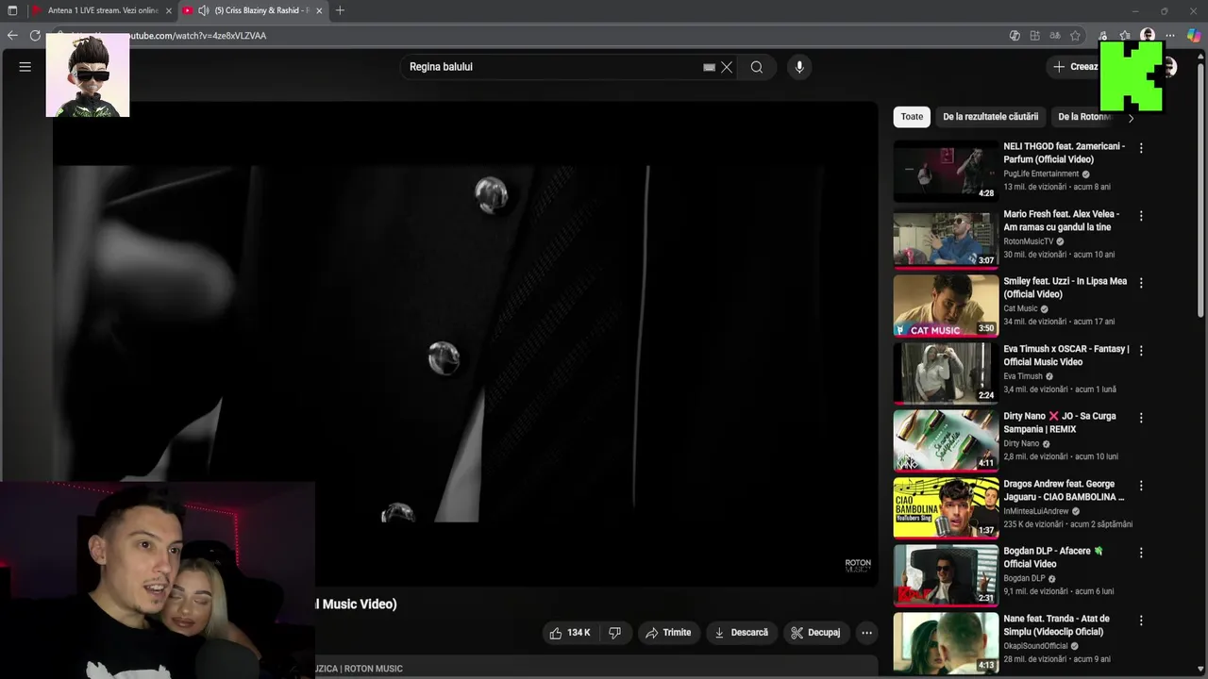Open Smiley Cat Music thumbnail 3:50
Image resolution: width=1208 pixels, height=679 pixels.
click(946, 306)
